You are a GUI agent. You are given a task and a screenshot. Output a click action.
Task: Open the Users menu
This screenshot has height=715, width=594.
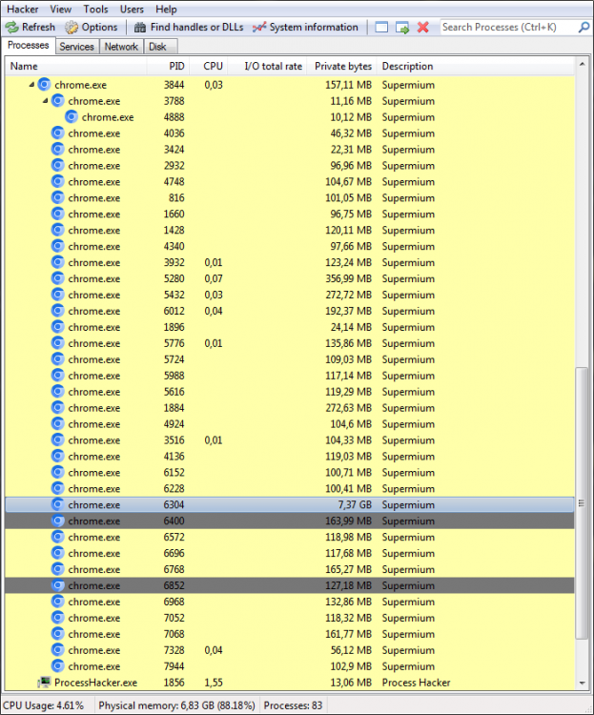pos(132,10)
